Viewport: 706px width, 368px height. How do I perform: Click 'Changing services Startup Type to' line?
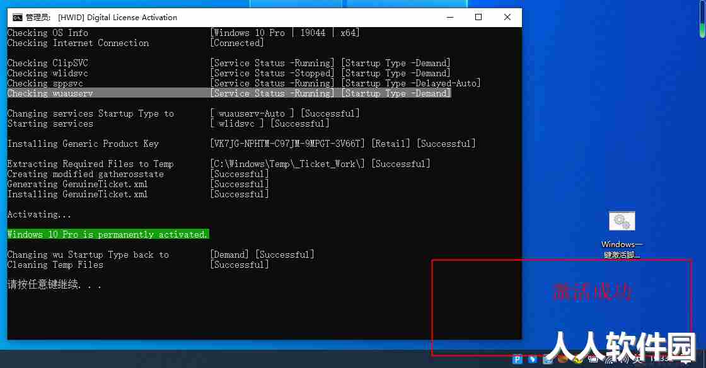91,114
